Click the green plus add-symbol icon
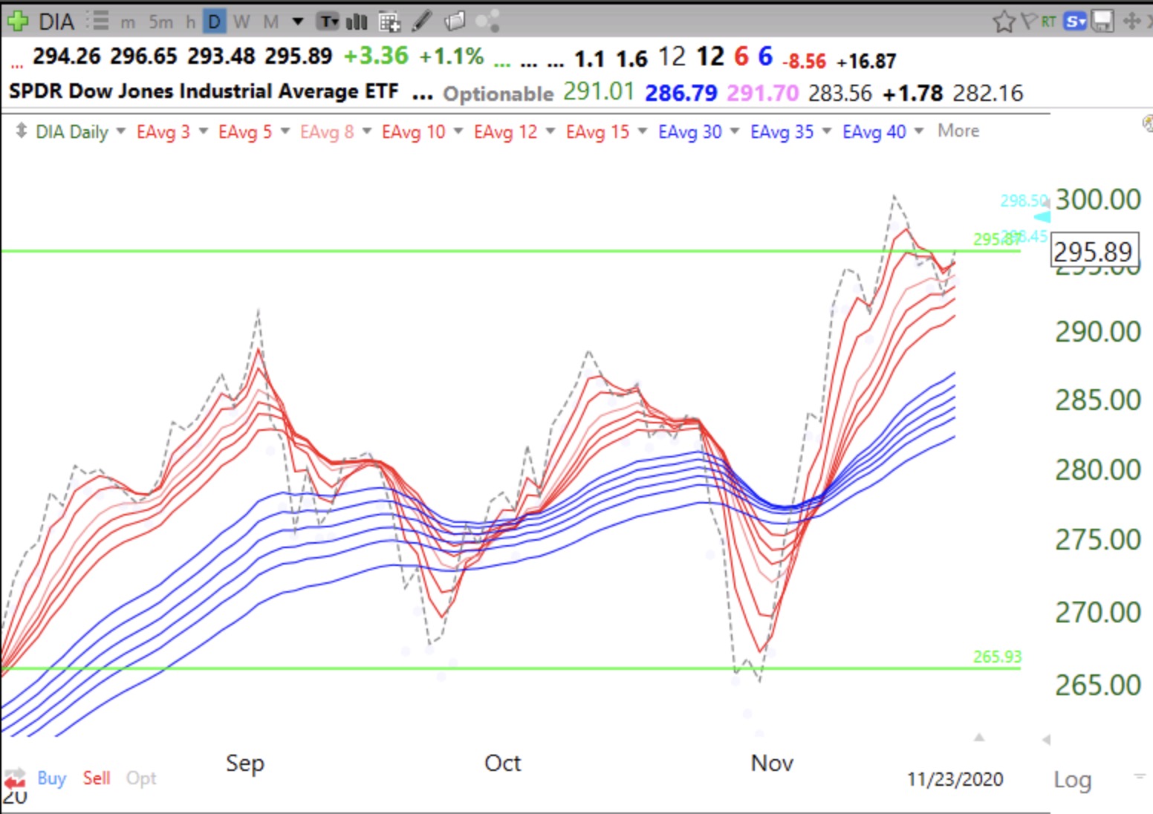Screen dimensions: 1153x814 (x=18, y=21)
